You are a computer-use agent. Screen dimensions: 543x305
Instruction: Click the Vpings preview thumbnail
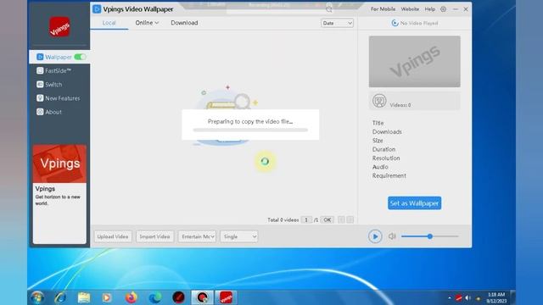tap(415, 62)
